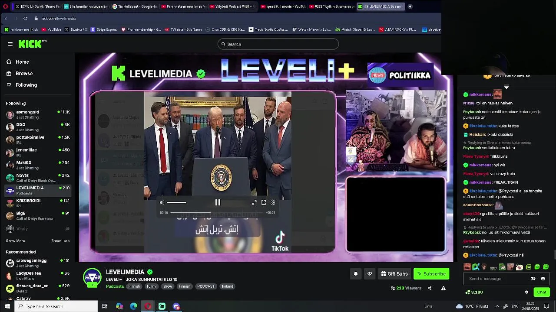The height and width of the screenshot is (312, 556).
Task: Click channel points balance 3,160
Action: pyautogui.click(x=474, y=292)
